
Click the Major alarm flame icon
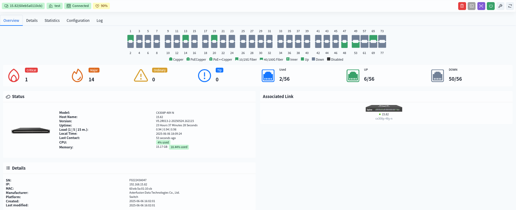[x=77, y=76]
